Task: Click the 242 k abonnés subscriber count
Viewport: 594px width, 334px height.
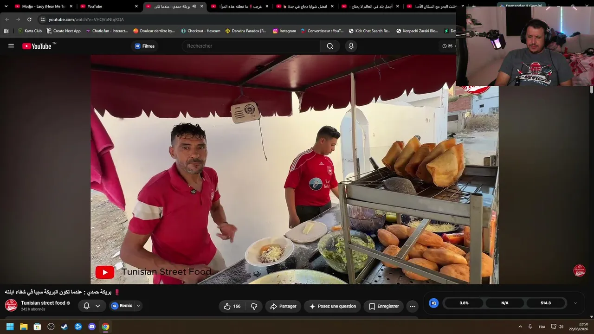Action: [33, 309]
